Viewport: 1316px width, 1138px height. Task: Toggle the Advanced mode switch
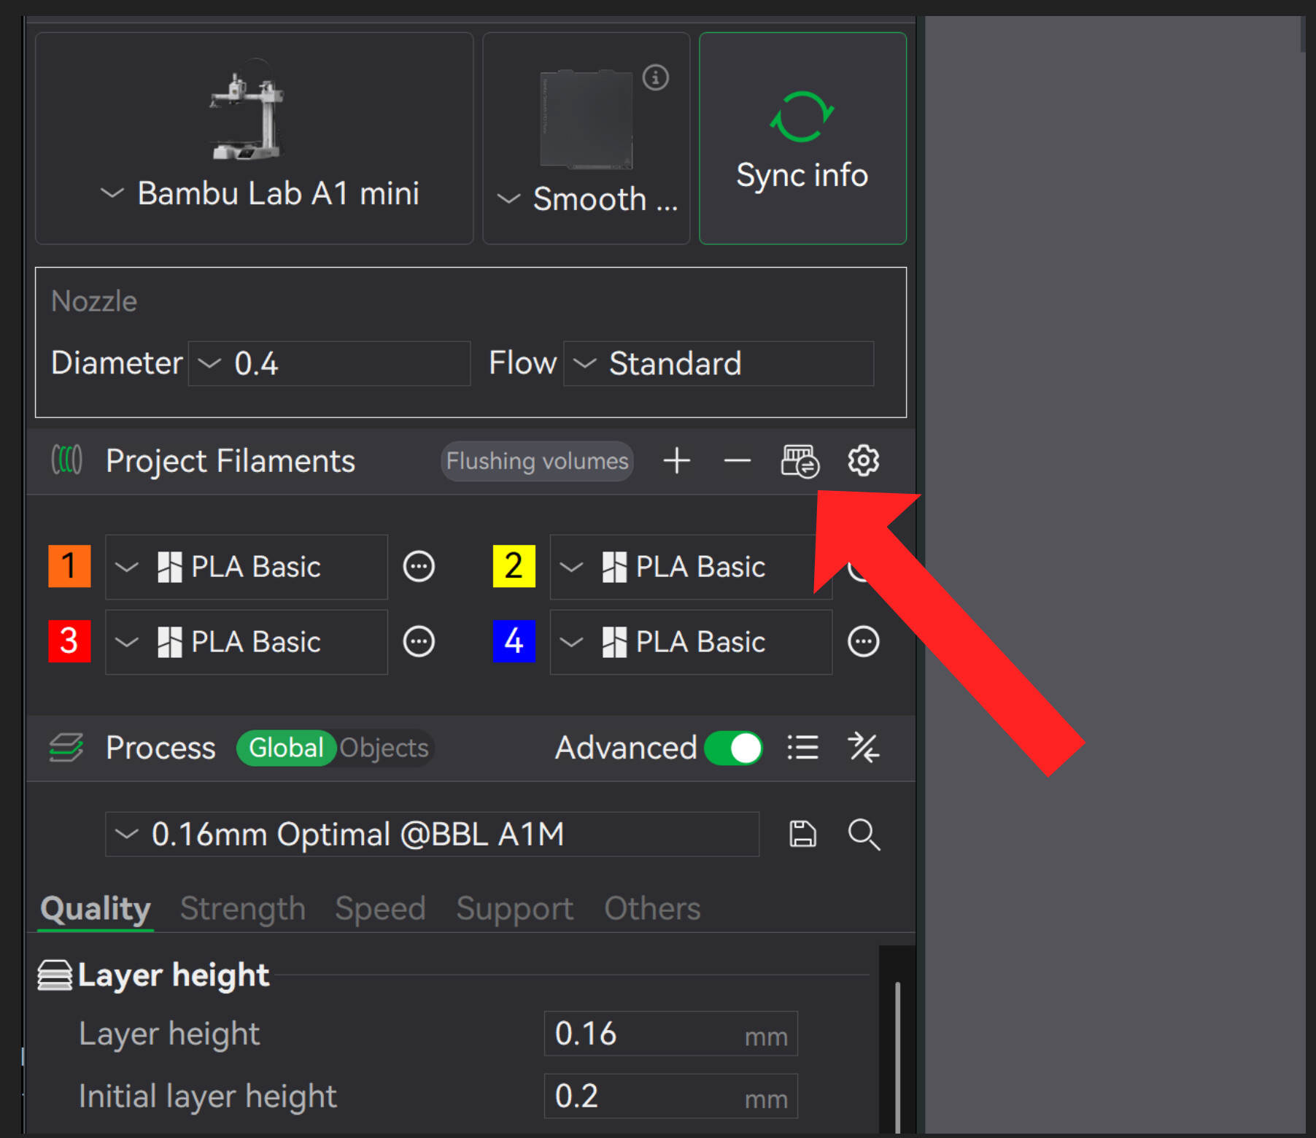[733, 748]
